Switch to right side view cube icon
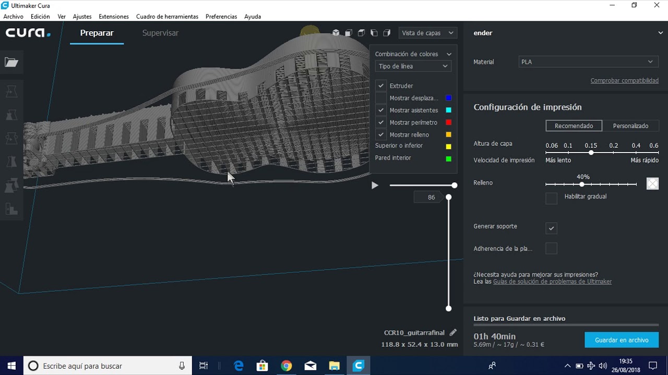 coord(387,33)
